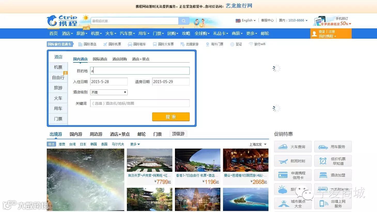
Task: Filter by 日本 destination
Action: pyautogui.click(x=83, y=144)
